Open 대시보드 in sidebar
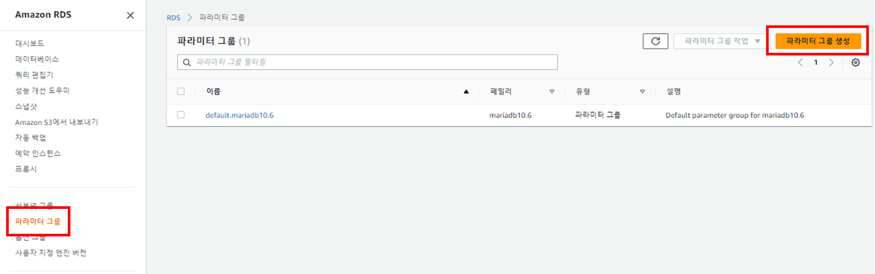Image resolution: width=875 pixels, height=274 pixels. pos(30,43)
